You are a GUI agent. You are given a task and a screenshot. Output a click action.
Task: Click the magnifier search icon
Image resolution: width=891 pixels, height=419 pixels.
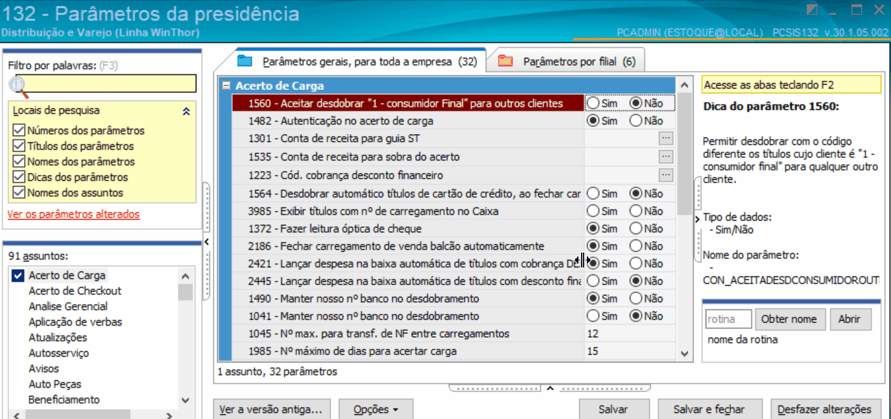tap(18, 85)
